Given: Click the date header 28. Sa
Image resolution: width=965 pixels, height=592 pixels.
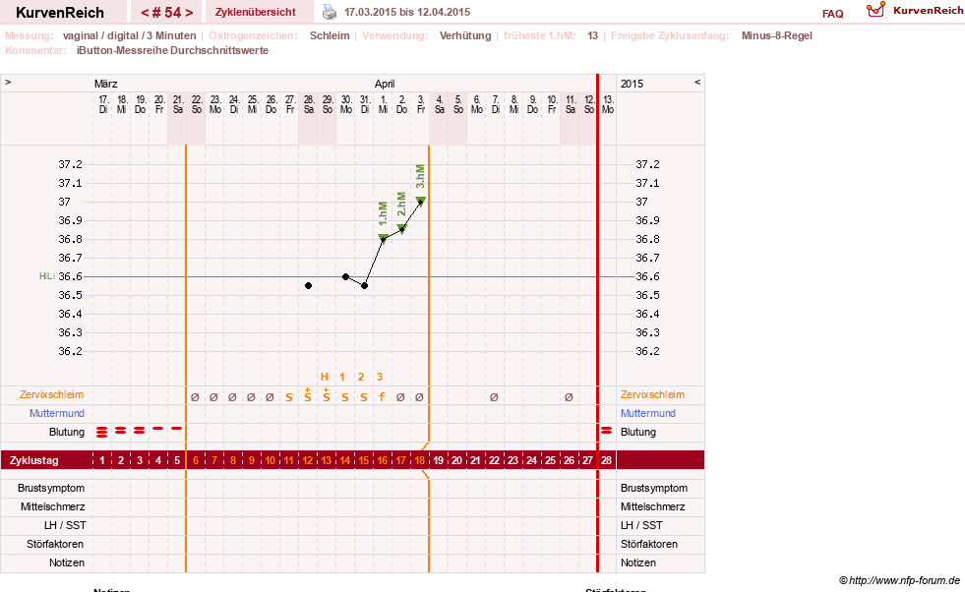Looking at the screenshot, I should point(308,104).
